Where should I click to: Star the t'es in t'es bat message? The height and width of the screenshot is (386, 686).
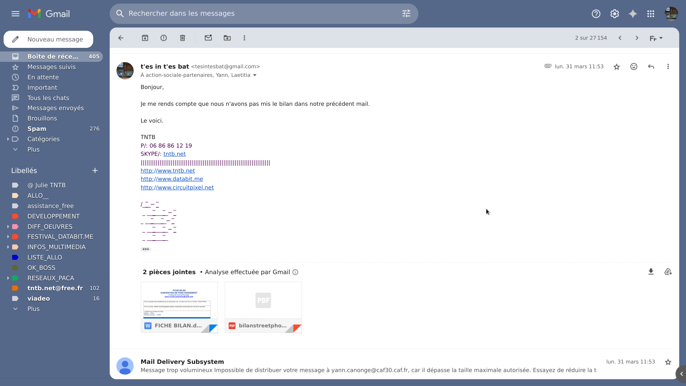(617, 67)
